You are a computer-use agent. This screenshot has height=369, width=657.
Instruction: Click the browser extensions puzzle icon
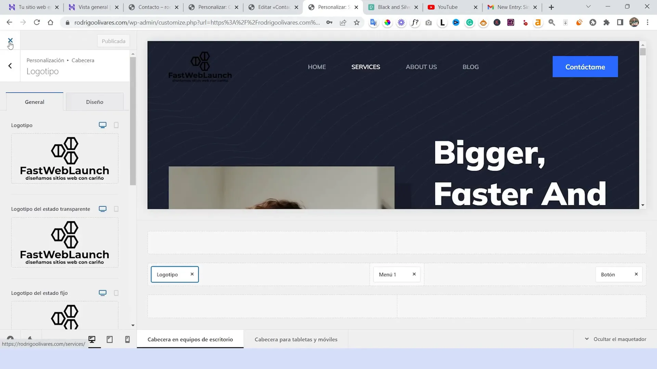pyautogui.click(x=606, y=23)
